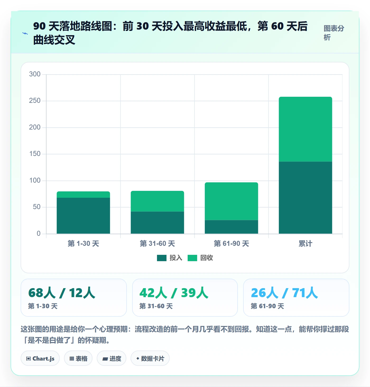Click the 300 value on the y-axis

coord(35,74)
